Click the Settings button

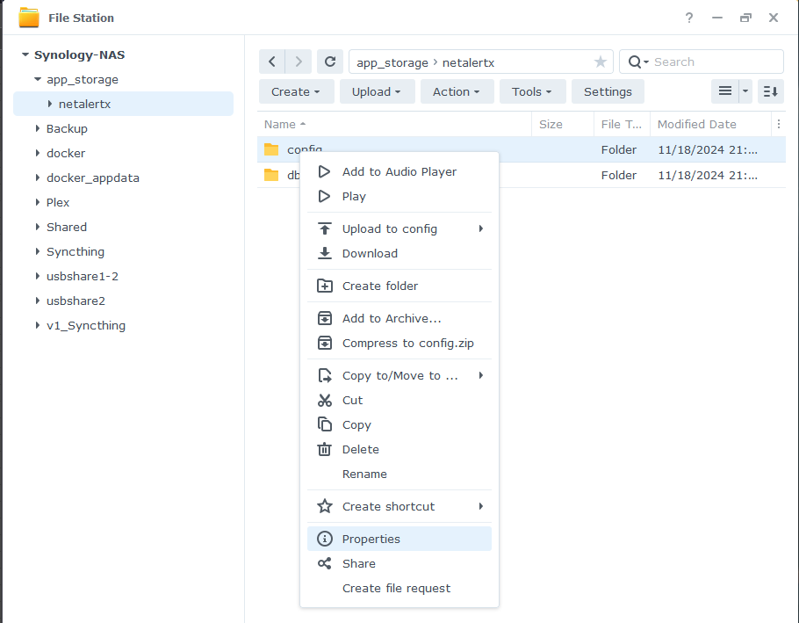608,91
